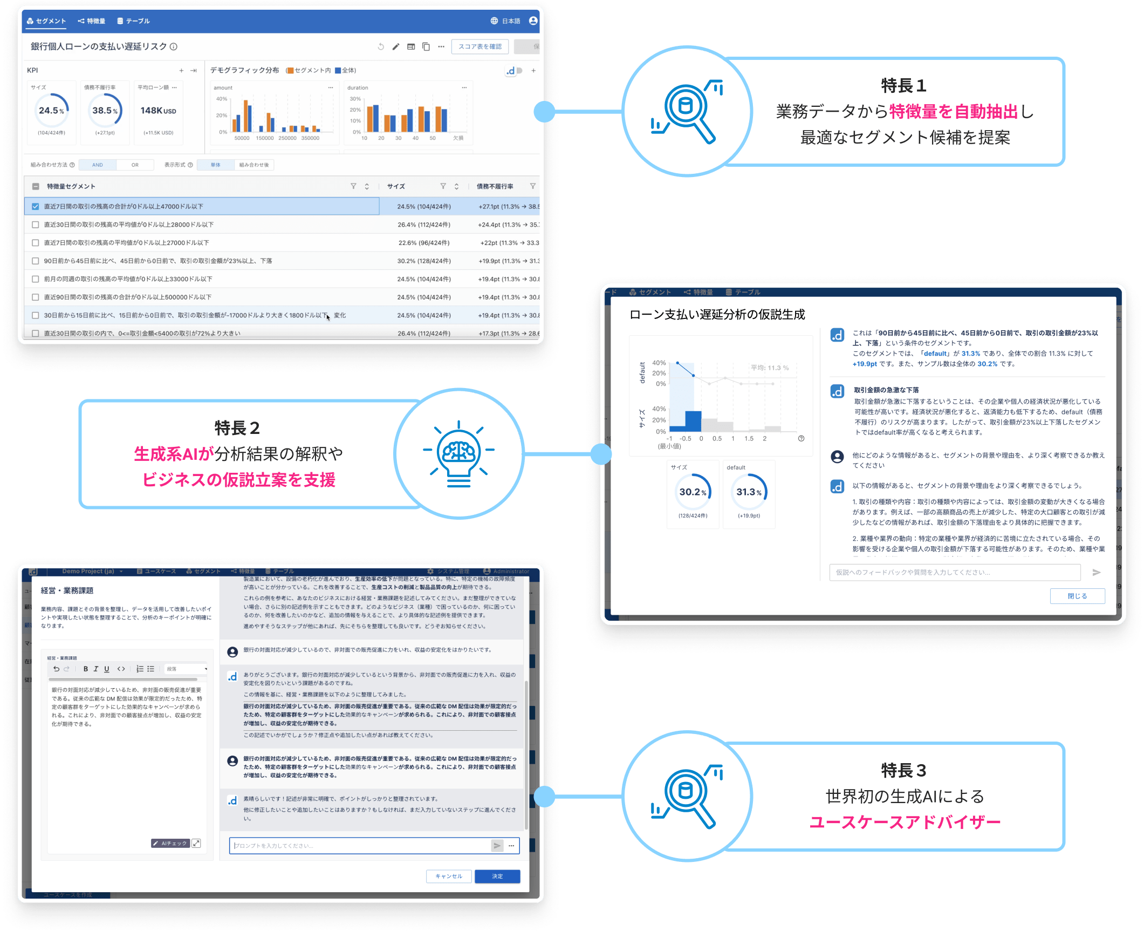Open more options beside the prompt send icon
Image resolution: width=1144 pixels, height=931 pixels.
tap(511, 846)
